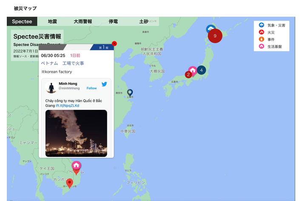Toggle 火災 category in legend

[x=267, y=32]
